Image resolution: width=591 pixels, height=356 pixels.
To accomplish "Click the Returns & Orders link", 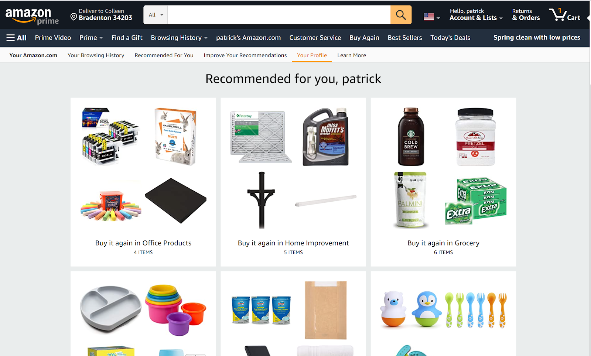I will [x=526, y=15].
